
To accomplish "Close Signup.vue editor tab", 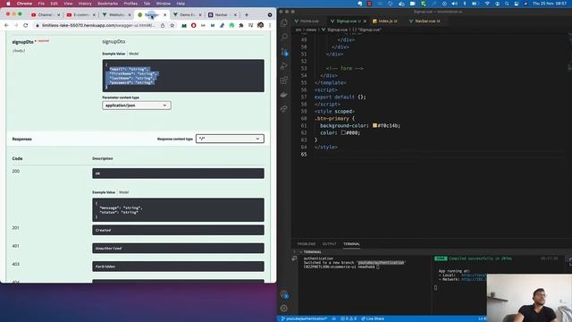I will (x=365, y=21).
